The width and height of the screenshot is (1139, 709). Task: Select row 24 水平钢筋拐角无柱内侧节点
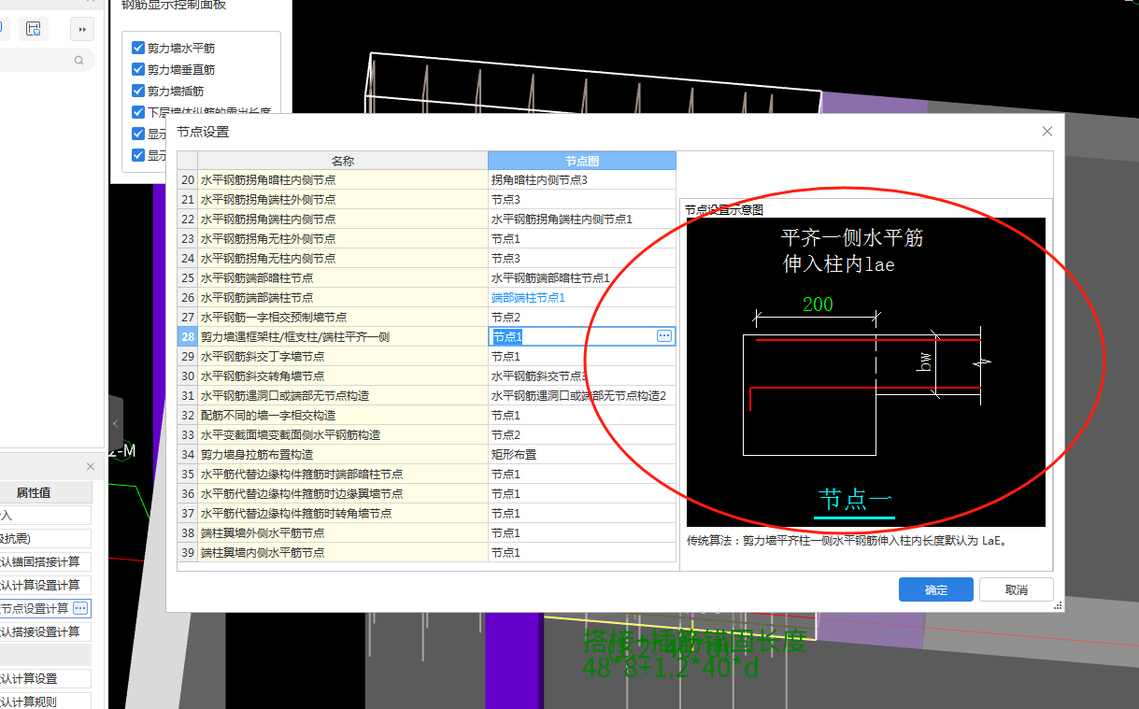(343, 258)
